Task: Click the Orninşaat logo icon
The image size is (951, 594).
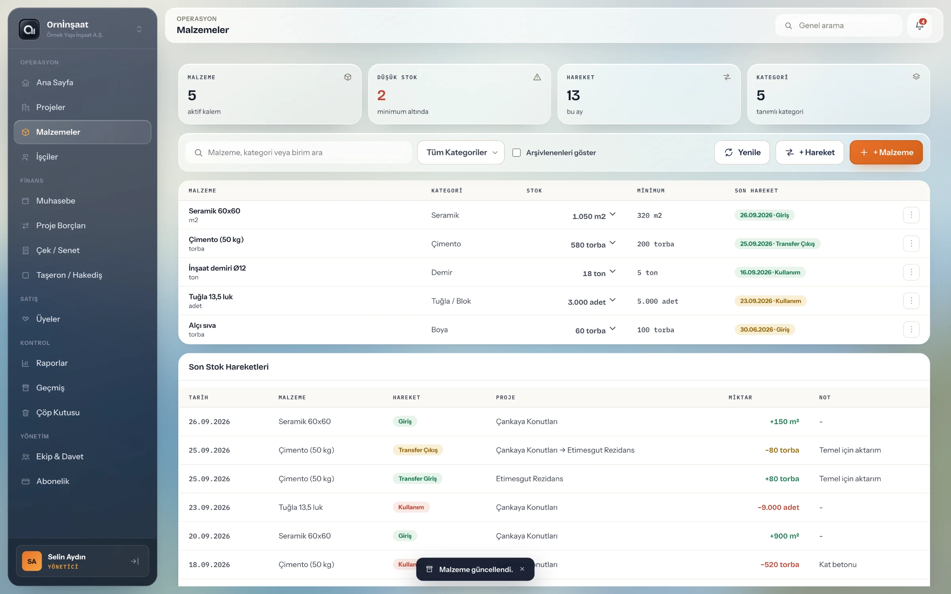Action: click(x=29, y=29)
